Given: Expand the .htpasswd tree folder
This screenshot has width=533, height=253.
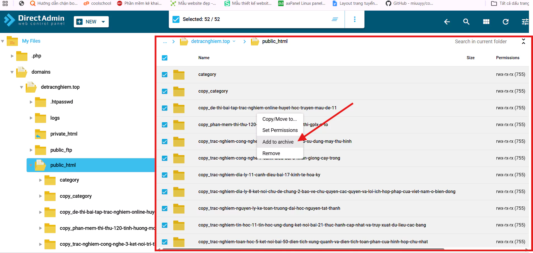Looking at the screenshot, I should (x=31, y=102).
